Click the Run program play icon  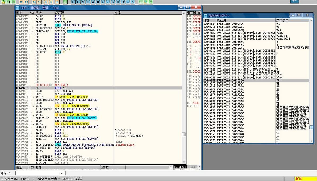(21, 2)
